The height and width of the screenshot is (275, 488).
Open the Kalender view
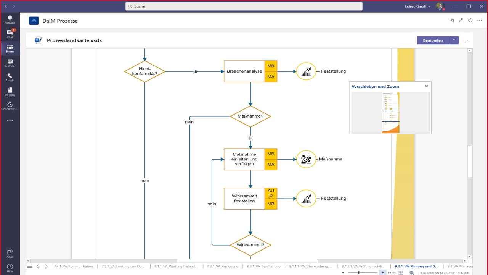(x=10, y=63)
